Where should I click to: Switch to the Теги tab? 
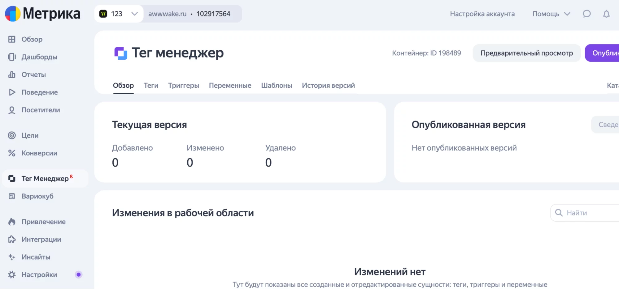pyautogui.click(x=151, y=86)
